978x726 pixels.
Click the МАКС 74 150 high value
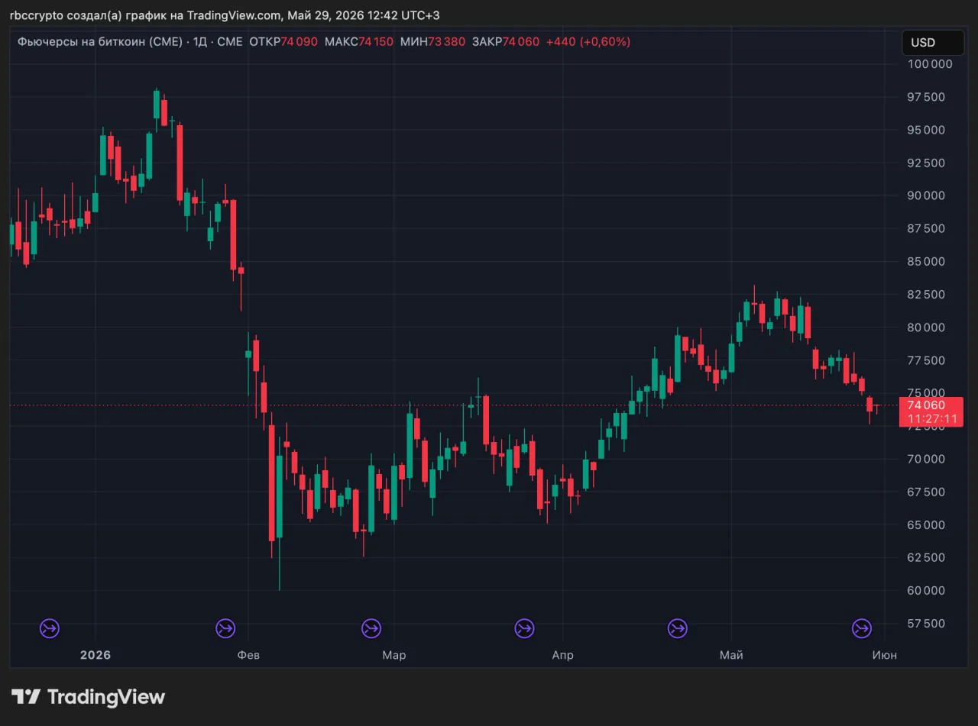click(359, 42)
